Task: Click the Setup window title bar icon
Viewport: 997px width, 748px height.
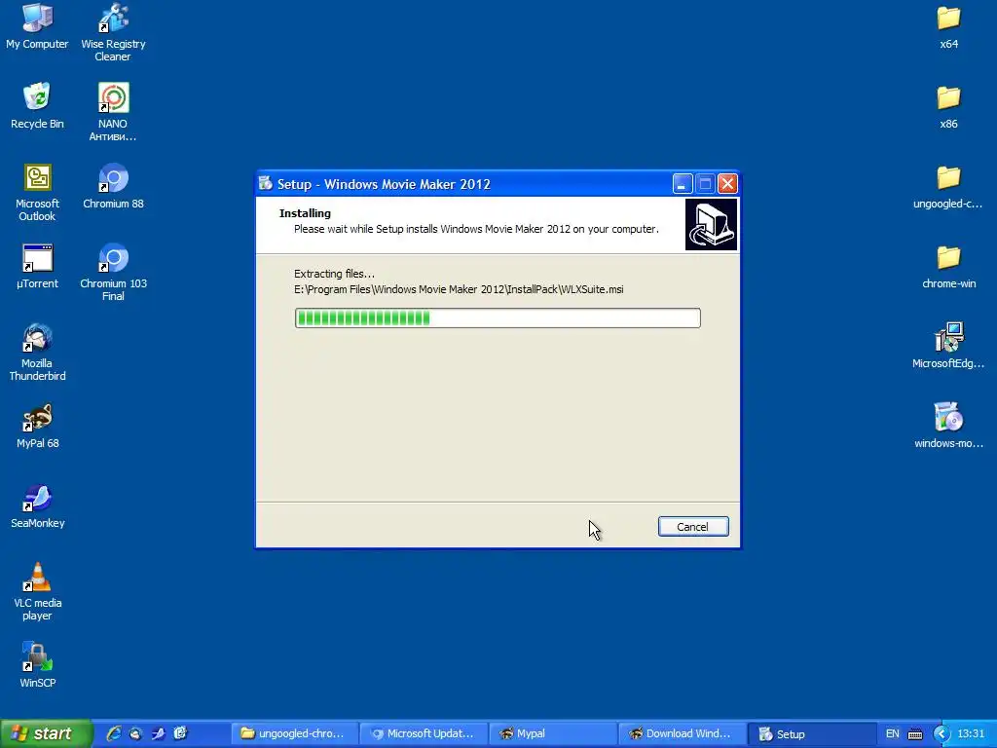Action: [x=266, y=184]
